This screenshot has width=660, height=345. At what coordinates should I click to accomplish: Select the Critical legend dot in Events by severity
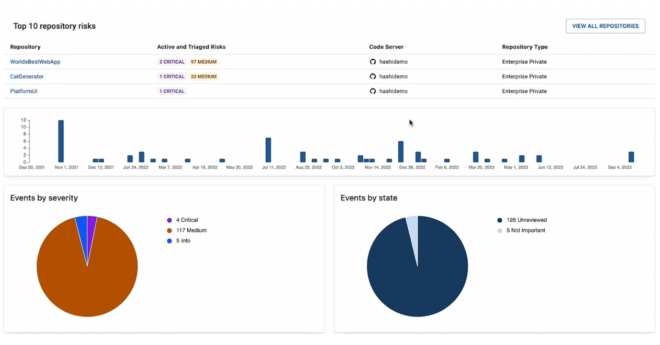coord(169,220)
